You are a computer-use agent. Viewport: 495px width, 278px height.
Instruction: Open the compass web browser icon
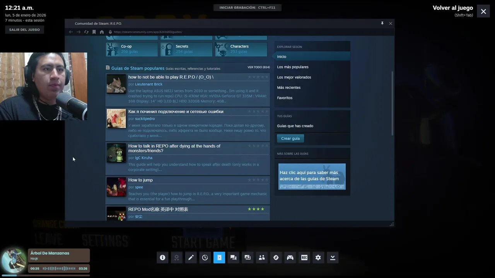pyautogui.click(x=276, y=258)
